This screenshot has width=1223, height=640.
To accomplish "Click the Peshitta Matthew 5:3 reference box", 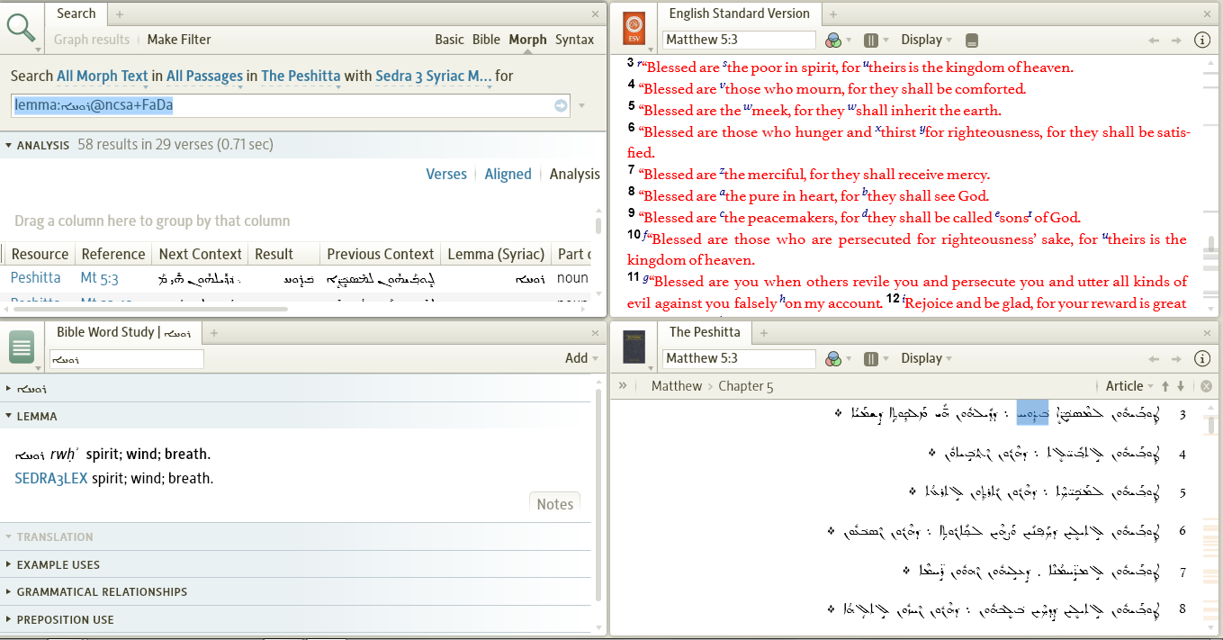I will click(739, 358).
